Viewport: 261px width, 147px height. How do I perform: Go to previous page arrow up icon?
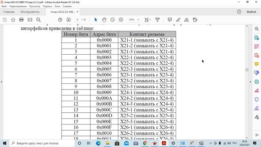(x=60, y=20)
